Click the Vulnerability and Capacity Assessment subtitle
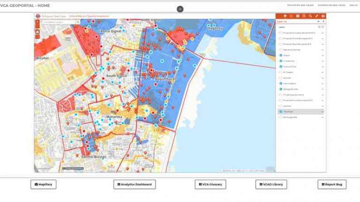The height and width of the screenshot is (202, 360). point(89,16)
